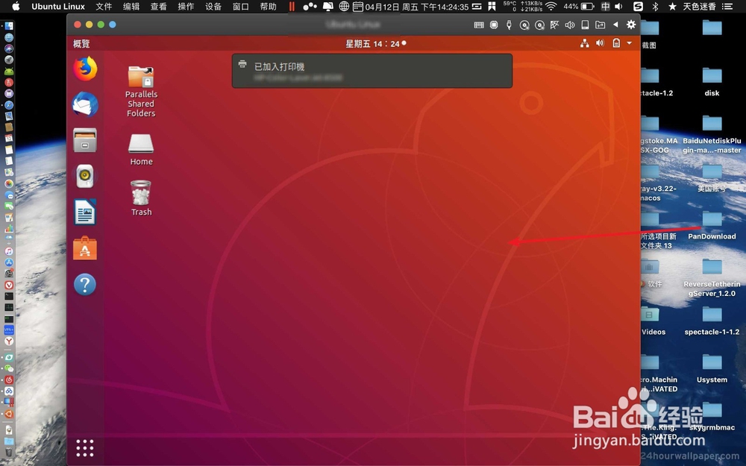Open the 帮助 menu
Screen dimensions: 746x466
click(x=269, y=6)
